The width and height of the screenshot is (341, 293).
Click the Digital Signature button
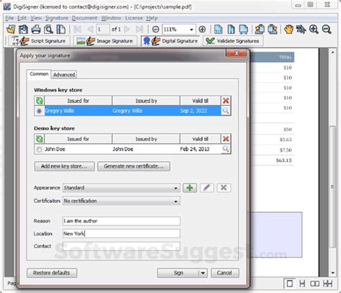click(170, 41)
